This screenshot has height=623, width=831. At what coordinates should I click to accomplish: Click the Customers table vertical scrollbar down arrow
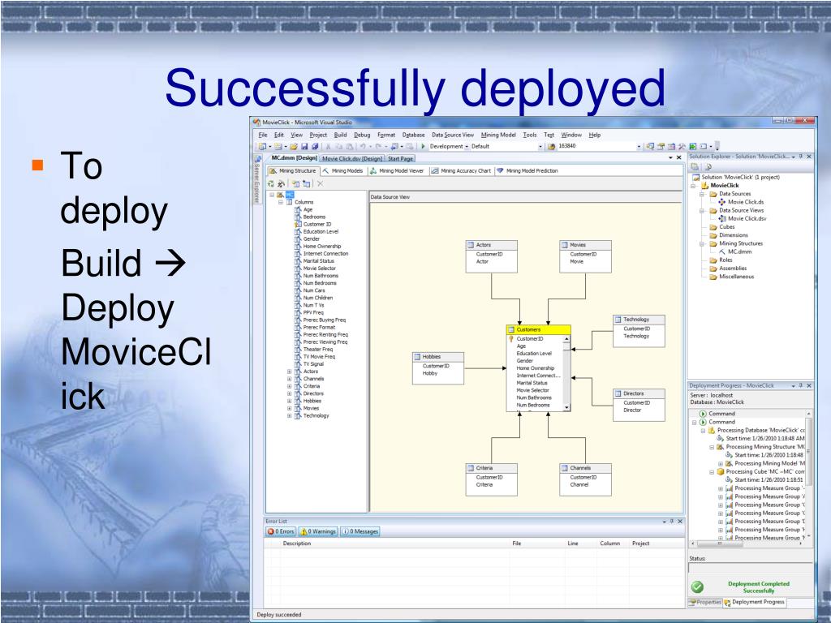point(566,407)
